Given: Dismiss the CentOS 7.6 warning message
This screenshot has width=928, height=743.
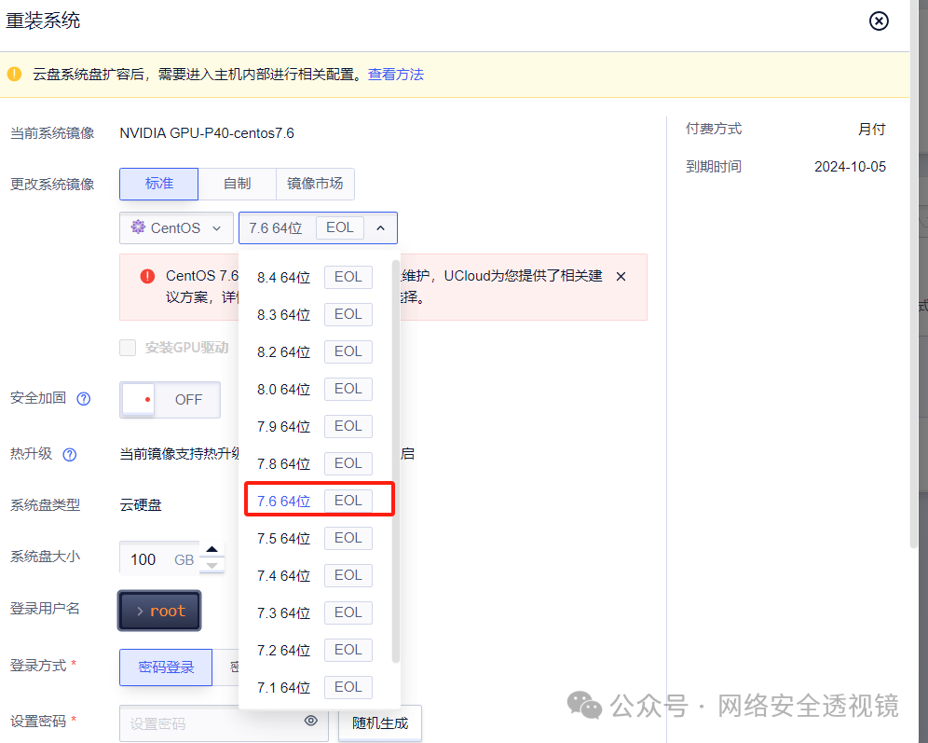Looking at the screenshot, I should click(621, 276).
